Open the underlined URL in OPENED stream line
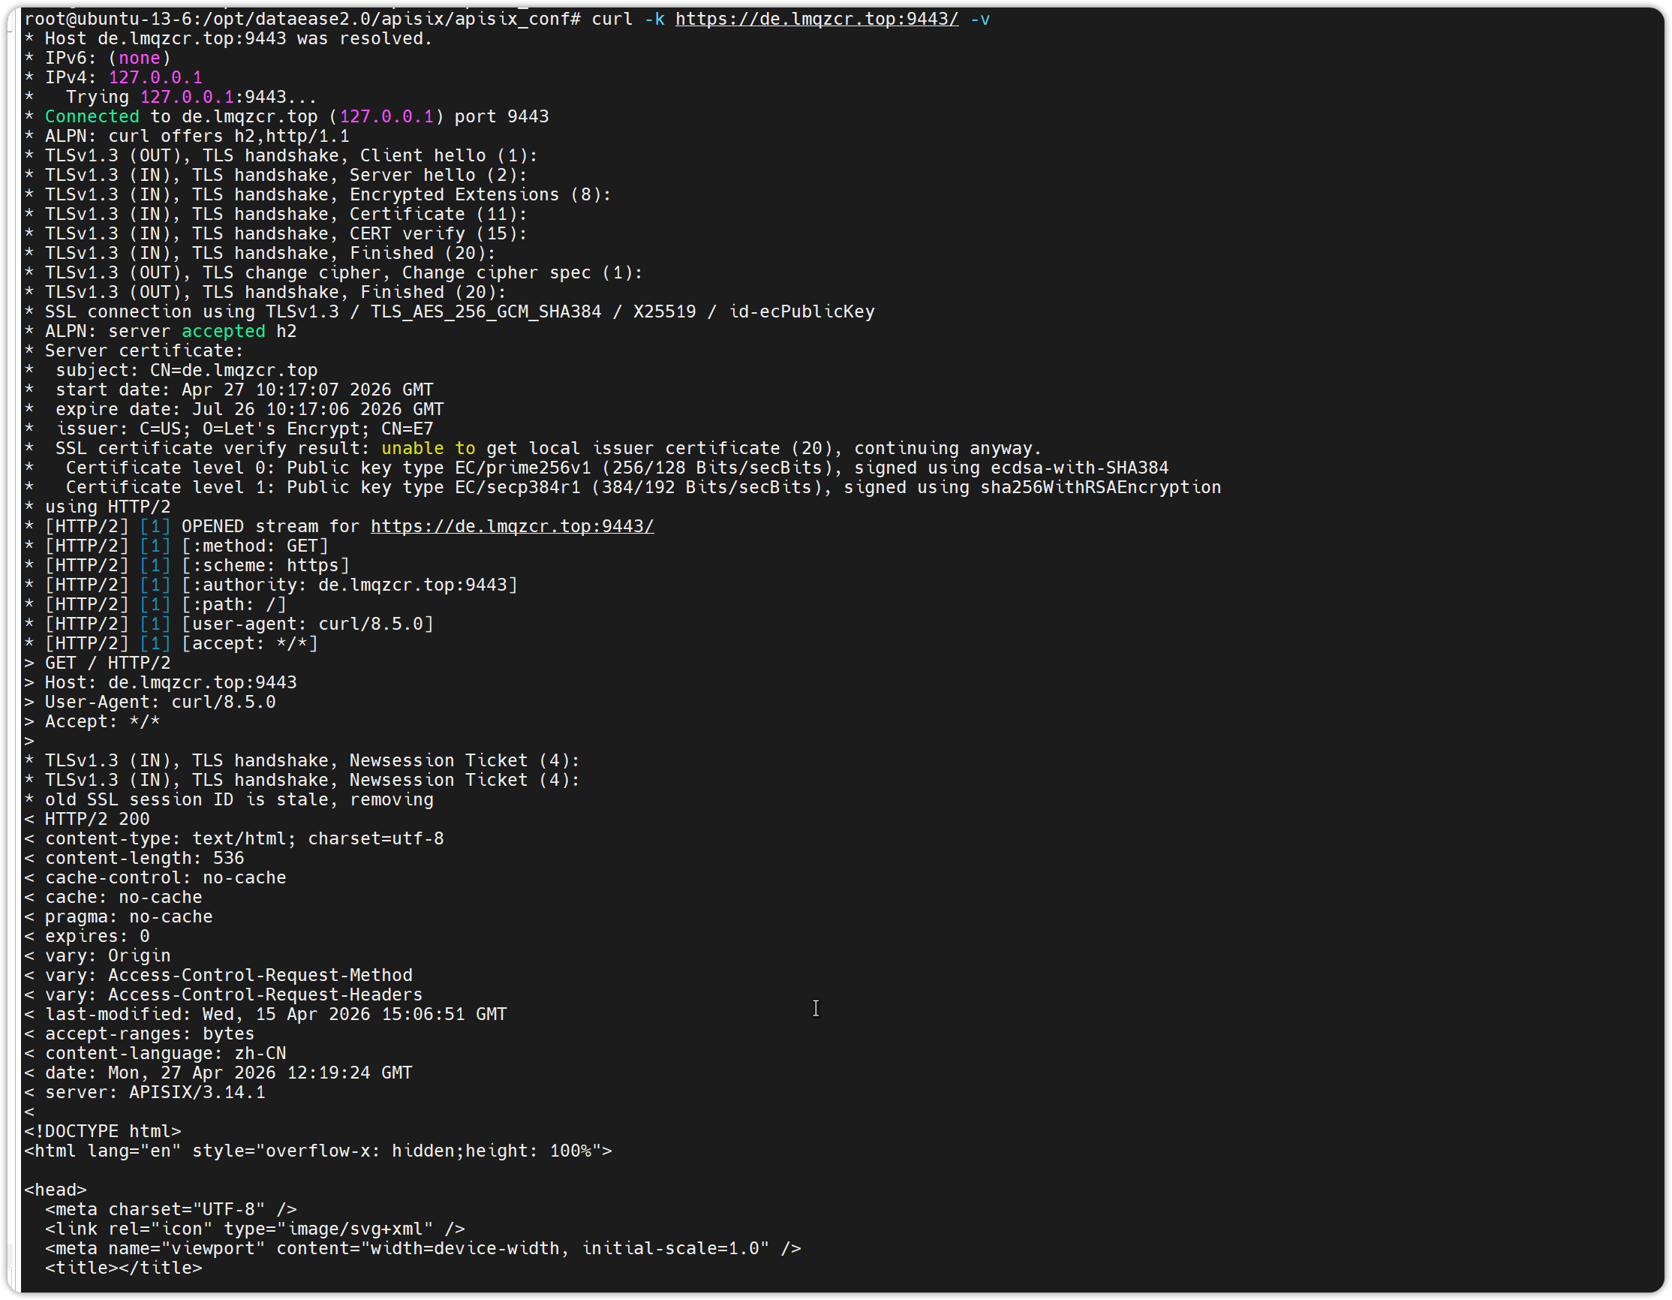The height and width of the screenshot is (1300, 1672). 511,527
